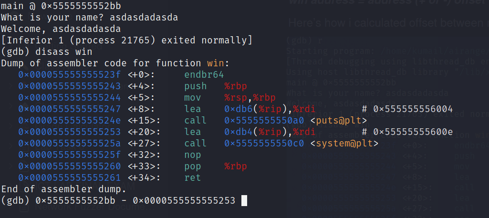Click address 0x000055555555523f at offset <+0>
Screen dimensions: 489x218
click(70, 74)
